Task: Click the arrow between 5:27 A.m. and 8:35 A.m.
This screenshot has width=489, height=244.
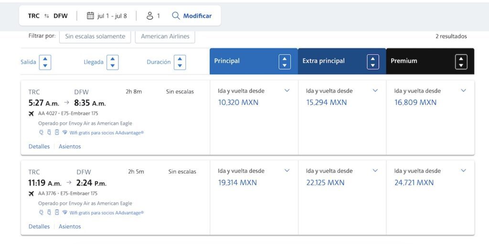Action: (x=66, y=102)
